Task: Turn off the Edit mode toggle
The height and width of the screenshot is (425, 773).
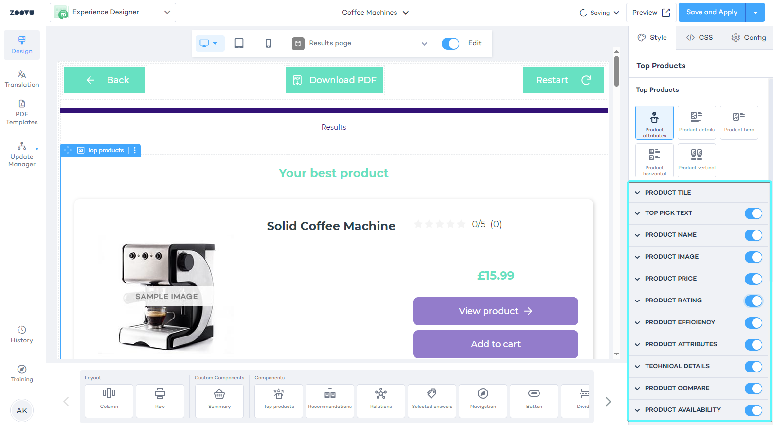Action: [450, 44]
